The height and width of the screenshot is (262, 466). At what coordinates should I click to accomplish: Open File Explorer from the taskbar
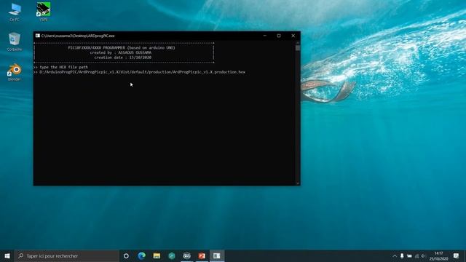[157, 255]
